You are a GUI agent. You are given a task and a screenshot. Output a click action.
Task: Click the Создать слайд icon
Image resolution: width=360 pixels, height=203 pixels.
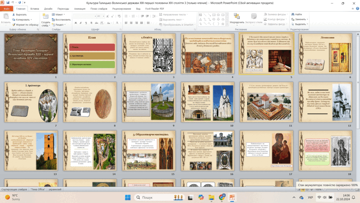(46, 17)
